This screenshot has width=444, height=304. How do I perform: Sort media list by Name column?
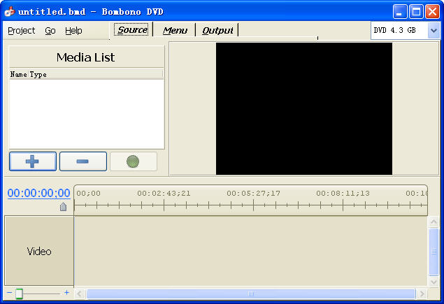click(x=19, y=75)
